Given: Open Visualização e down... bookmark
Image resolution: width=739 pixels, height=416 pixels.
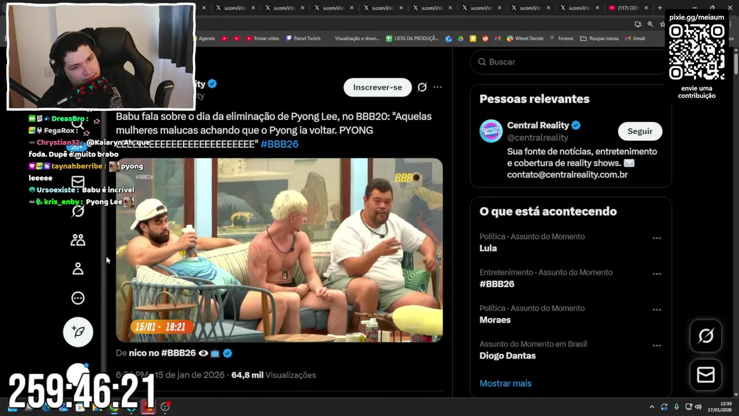Looking at the screenshot, I should click(357, 39).
